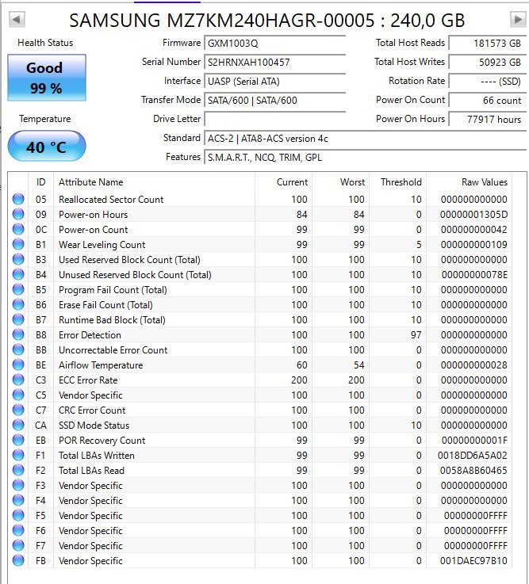The width and height of the screenshot is (529, 584).
Task: Select POR Recovery Count attribute name
Action: [102, 441]
